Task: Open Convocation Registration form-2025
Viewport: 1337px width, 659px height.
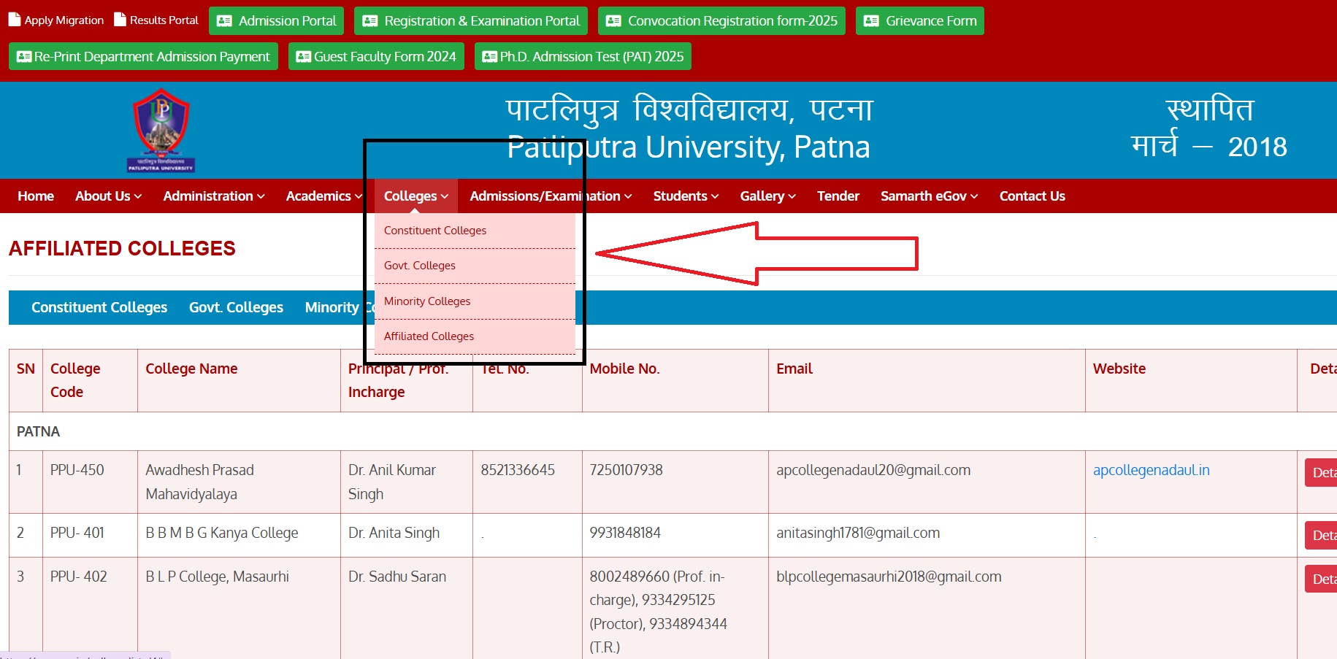Action: pos(721,21)
